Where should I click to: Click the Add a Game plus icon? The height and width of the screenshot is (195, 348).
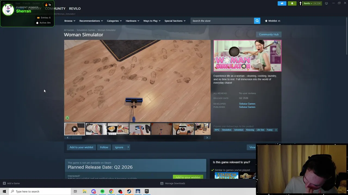4,183
